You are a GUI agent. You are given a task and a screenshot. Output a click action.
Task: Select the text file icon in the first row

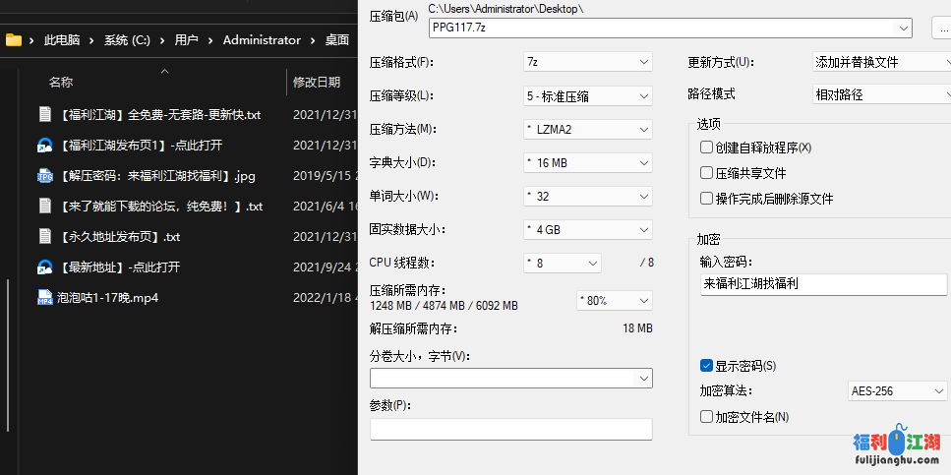click(x=44, y=114)
